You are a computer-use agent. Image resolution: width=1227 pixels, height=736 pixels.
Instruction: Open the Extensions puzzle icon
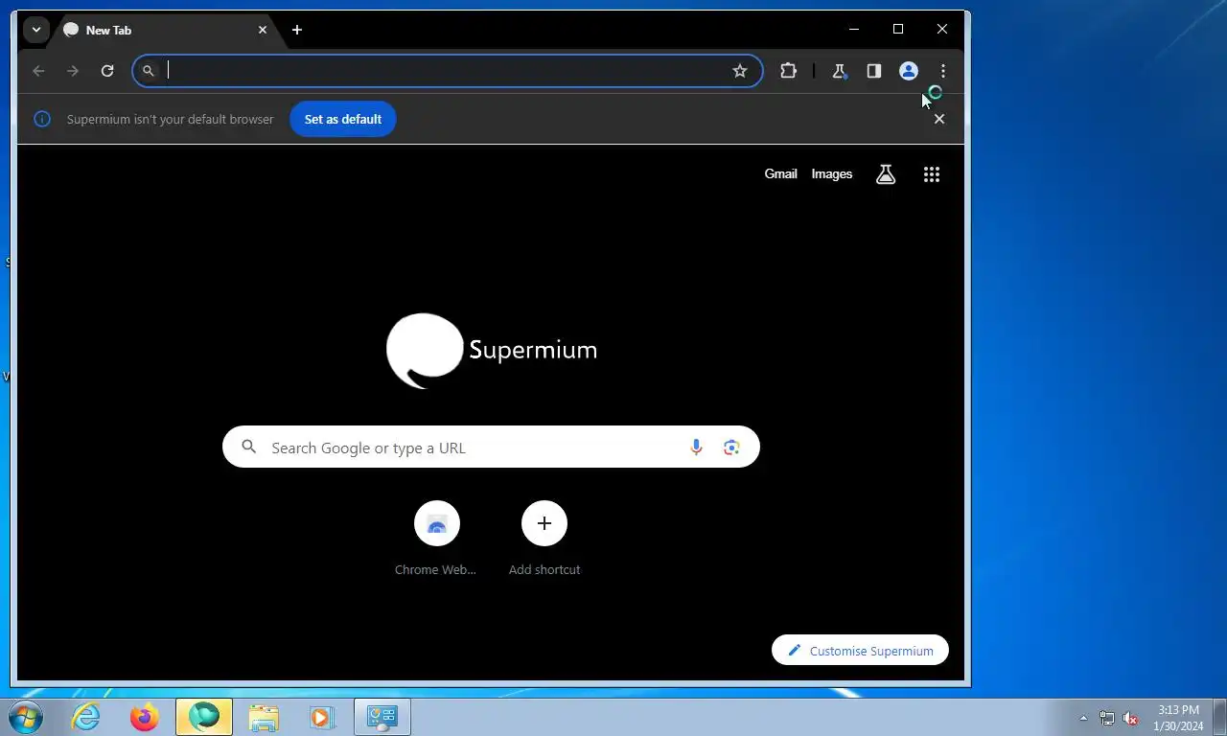tap(788, 71)
